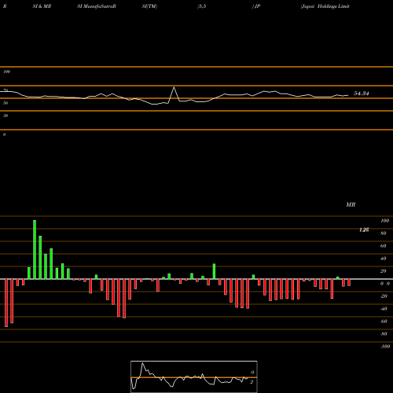The width and height of the screenshot is (393, 393).
Task: Click the '2' label in mini chart
Action: (x=252, y=382)
